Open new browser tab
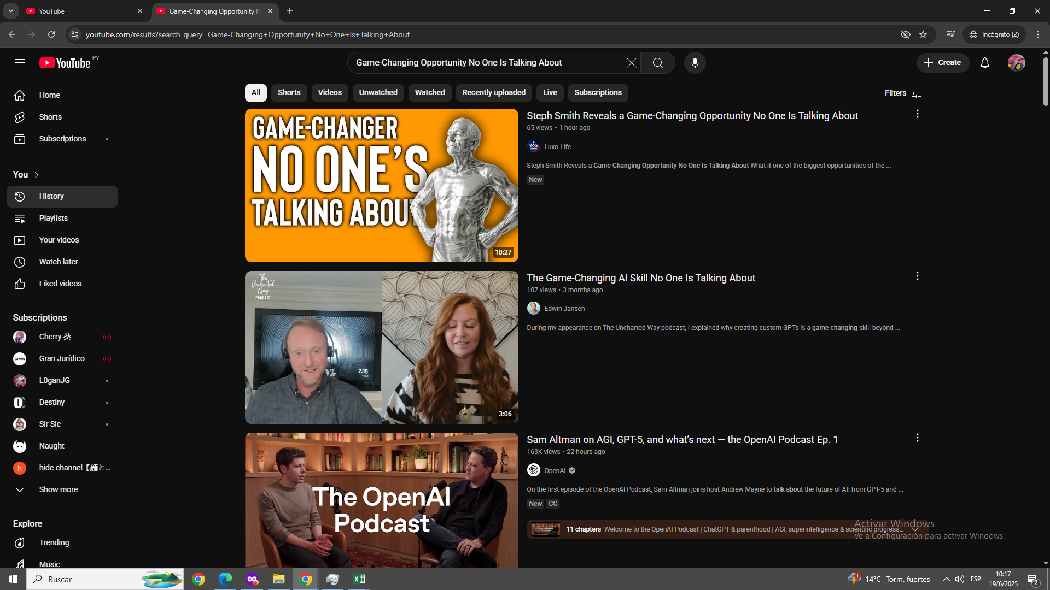This screenshot has height=590, width=1050. [x=290, y=11]
